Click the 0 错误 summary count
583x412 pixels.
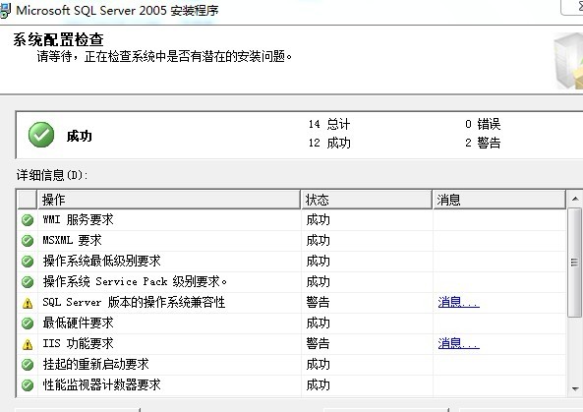483,124
